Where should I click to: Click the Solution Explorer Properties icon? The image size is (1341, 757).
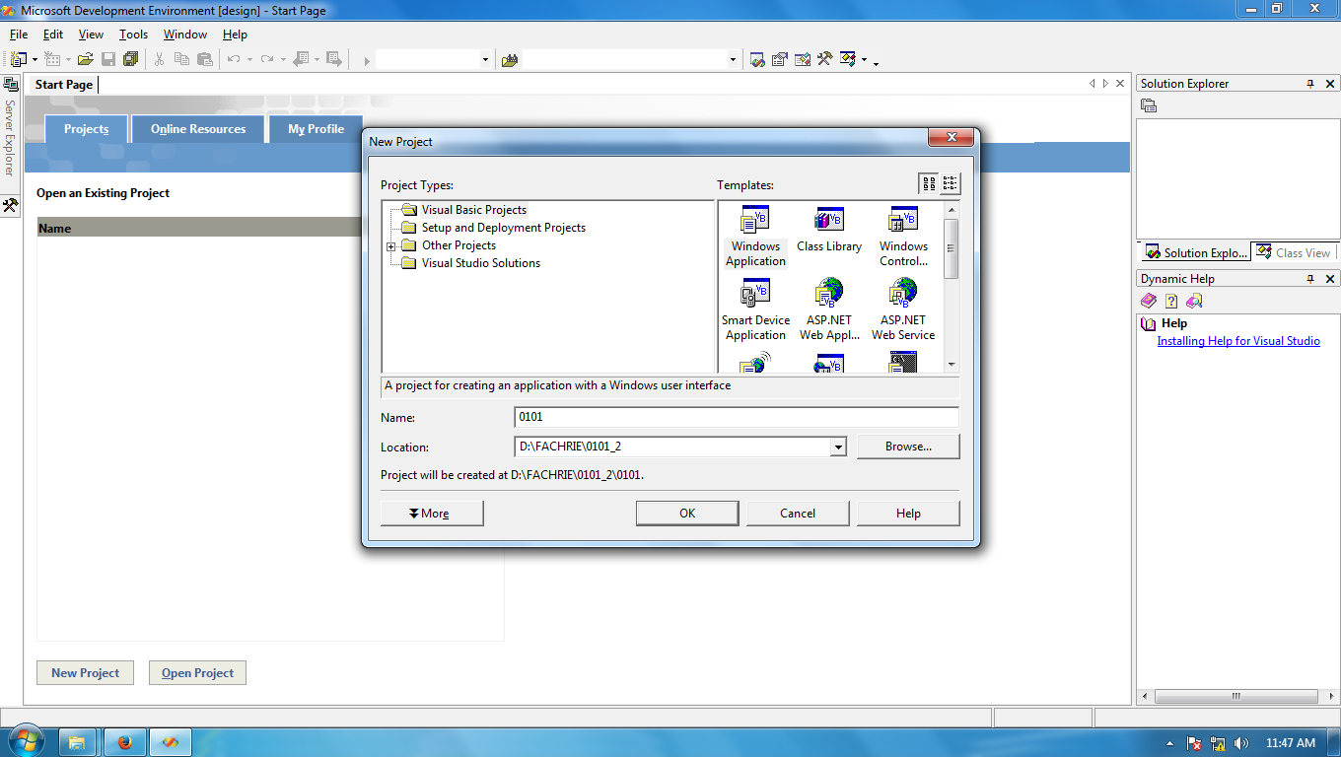point(1149,106)
